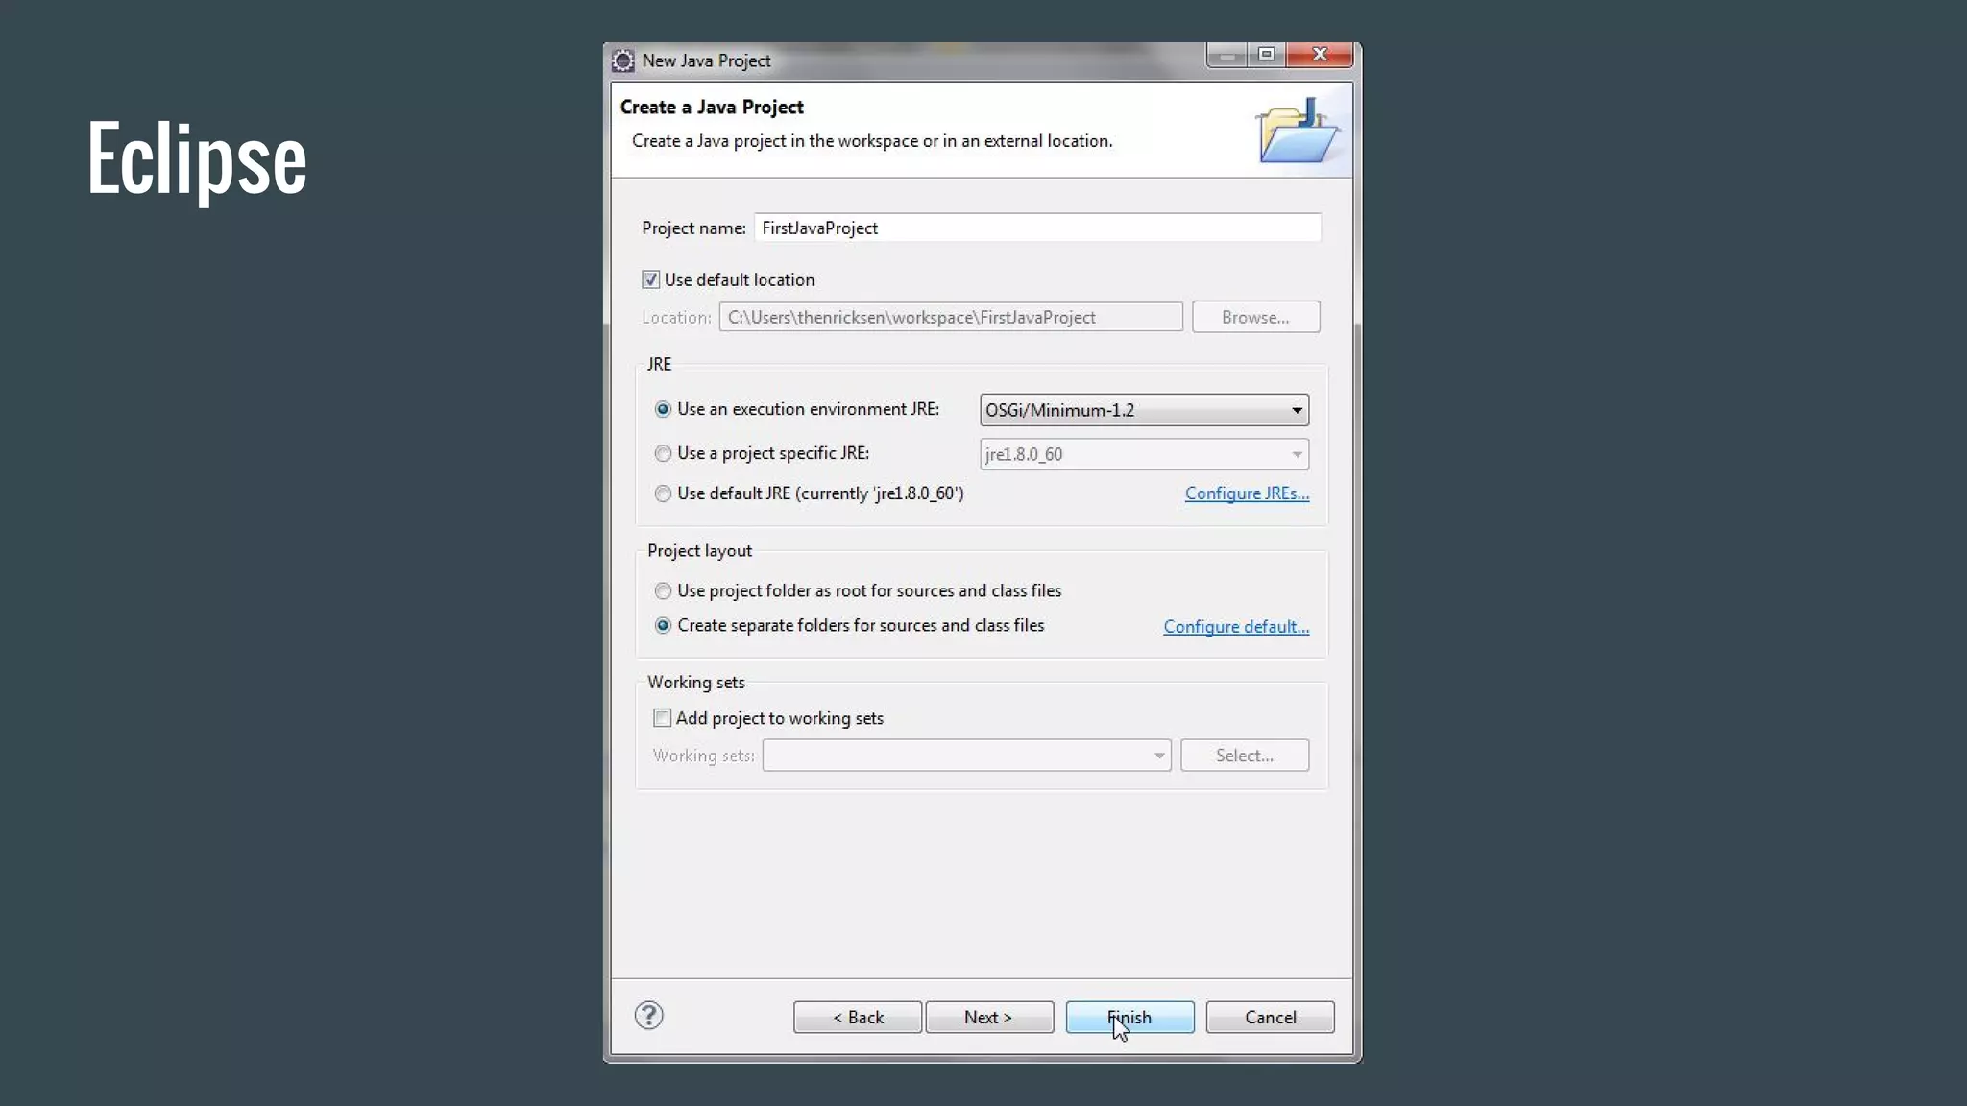This screenshot has height=1106, width=1967.
Task: Click in the Project name field
Action: 1037,228
